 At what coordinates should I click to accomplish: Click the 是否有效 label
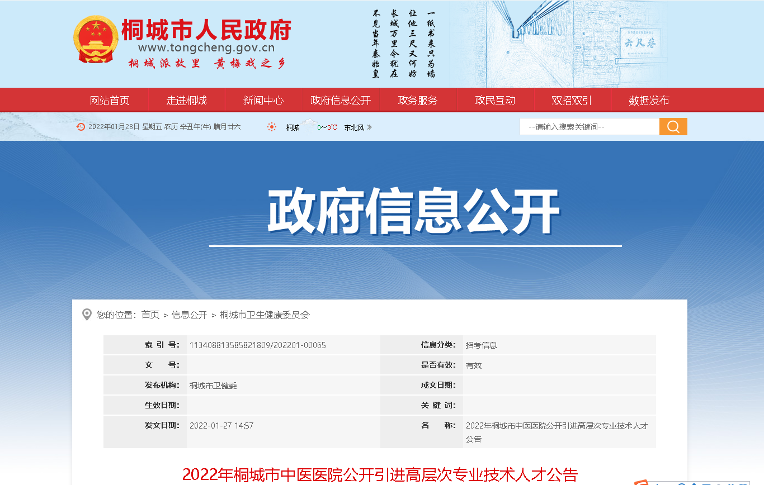tap(438, 365)
